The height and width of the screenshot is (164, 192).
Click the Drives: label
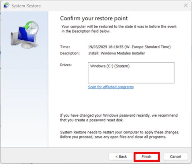66,65
